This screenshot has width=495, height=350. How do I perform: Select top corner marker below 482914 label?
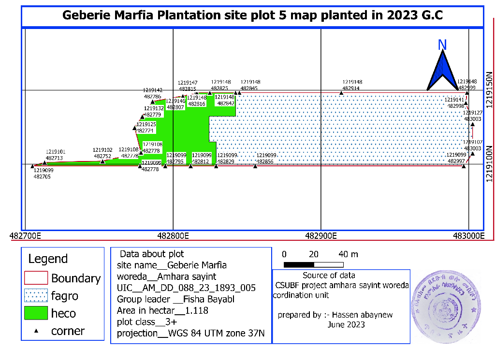coord(341,92)
